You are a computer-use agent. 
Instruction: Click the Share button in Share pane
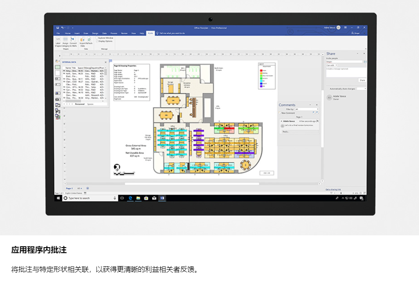coord(362,80)
